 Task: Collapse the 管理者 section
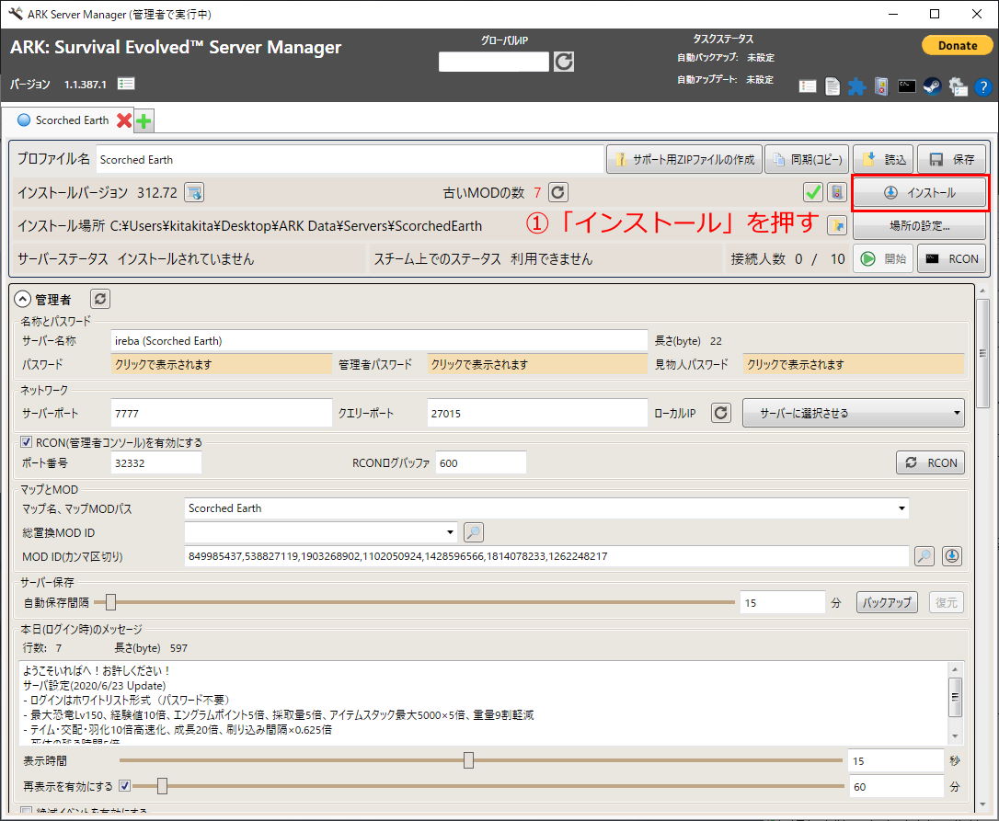coord(23,299)
